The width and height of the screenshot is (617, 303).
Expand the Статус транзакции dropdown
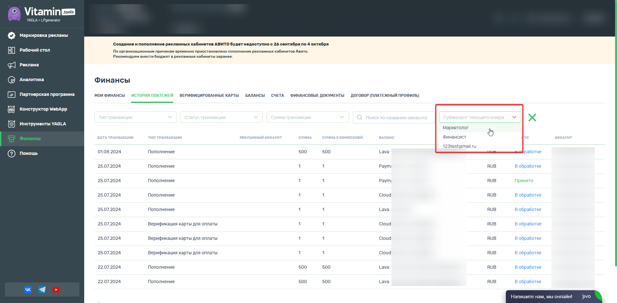(222, 117)
